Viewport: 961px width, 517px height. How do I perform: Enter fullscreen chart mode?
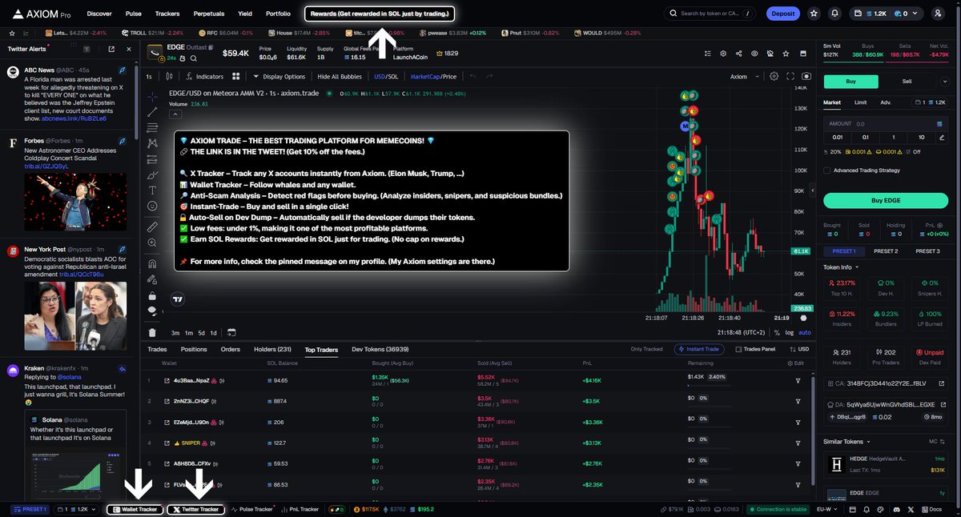(791, 77)
